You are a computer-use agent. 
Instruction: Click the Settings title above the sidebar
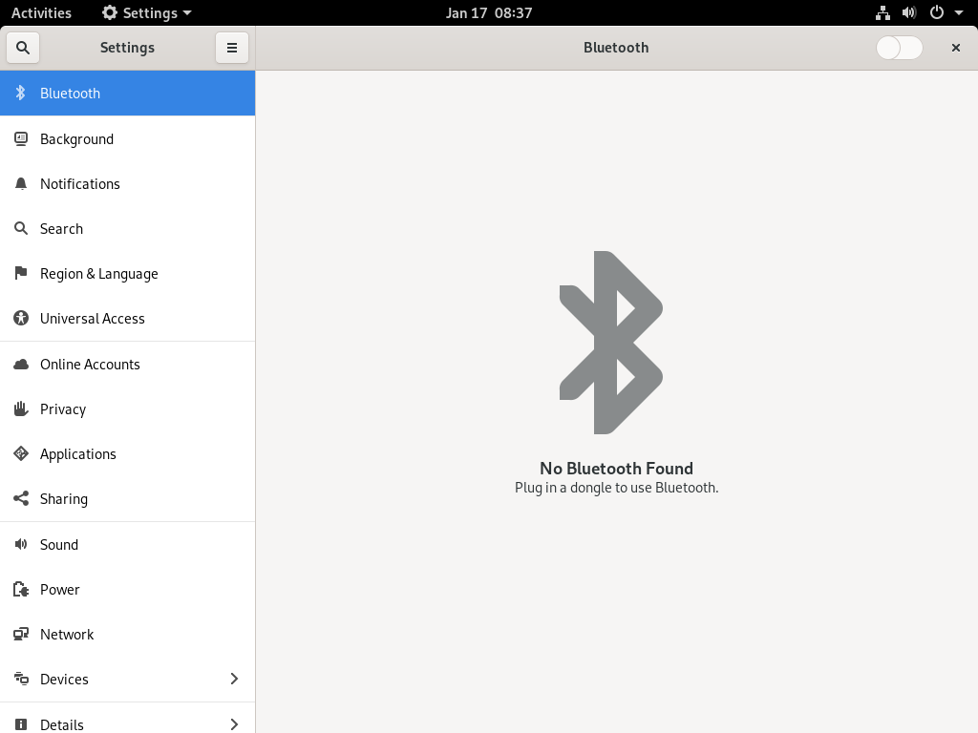(127, 48)
